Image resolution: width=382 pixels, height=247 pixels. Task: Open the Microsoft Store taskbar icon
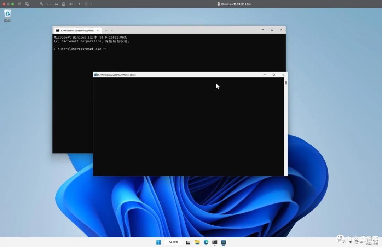224,242
